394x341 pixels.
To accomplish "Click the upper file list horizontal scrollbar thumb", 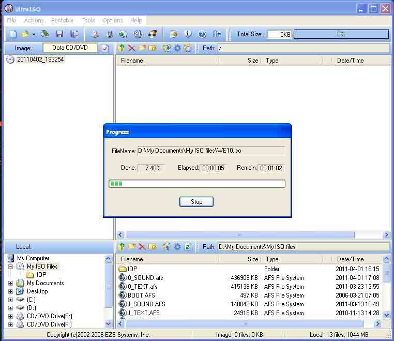I will (240, 234).
